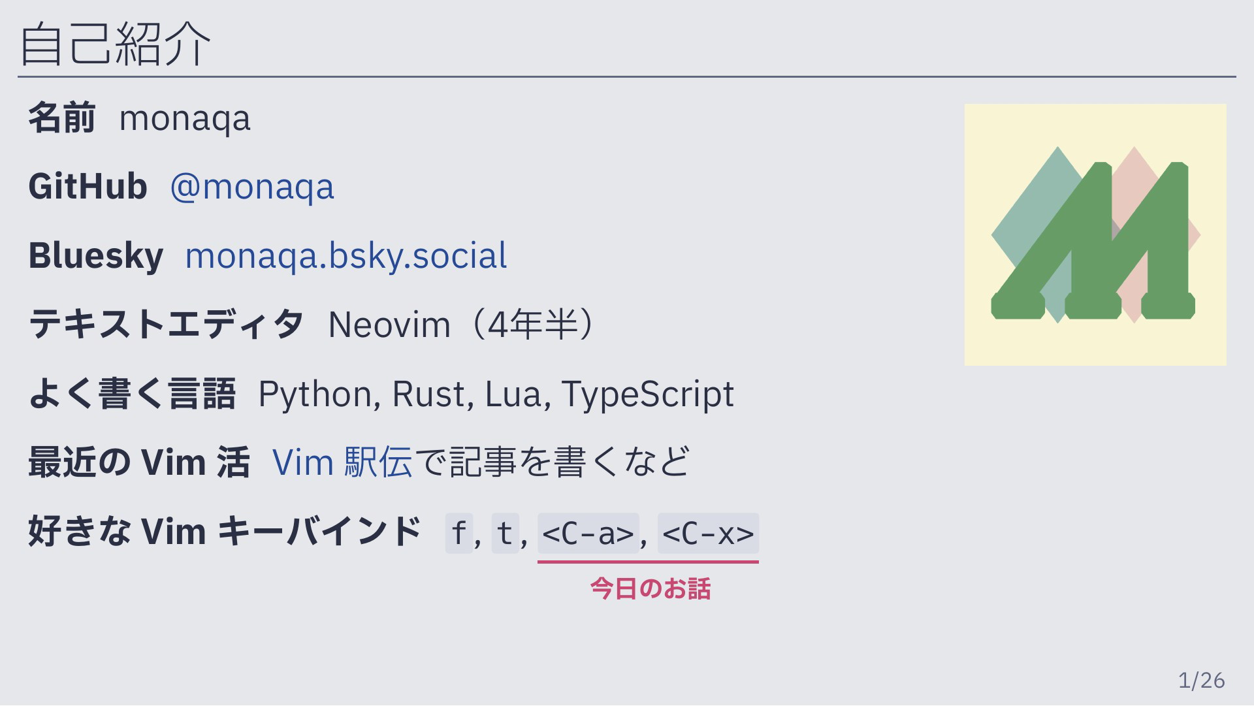Click the t keybinding code box
The width and height of the screenshot is (1254, 706).
[x=505, y=533]
